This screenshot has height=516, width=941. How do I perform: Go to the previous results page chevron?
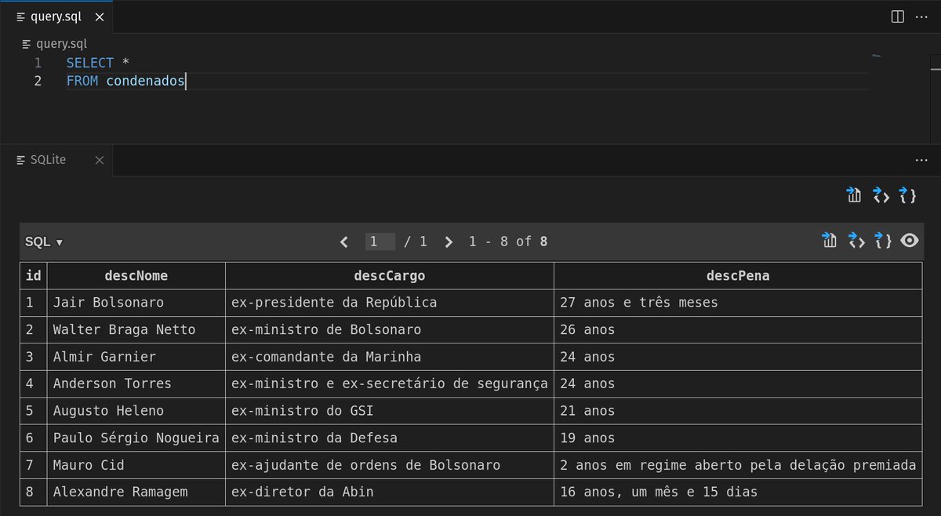tap(343, 242)
